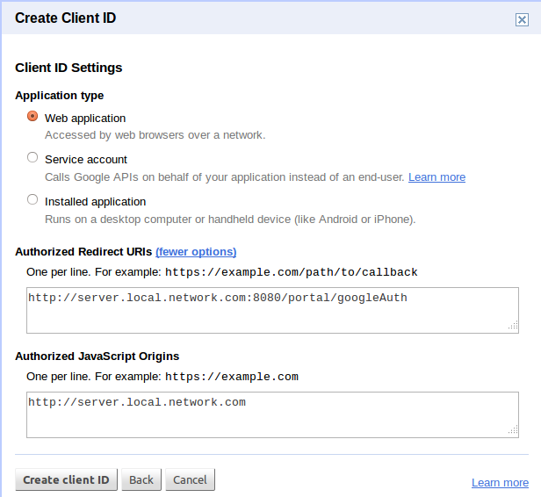This screenshot has height=497, width=541.
Task: Click the Authorized Redirect URIs heading text
Action: tap(83, 252)
